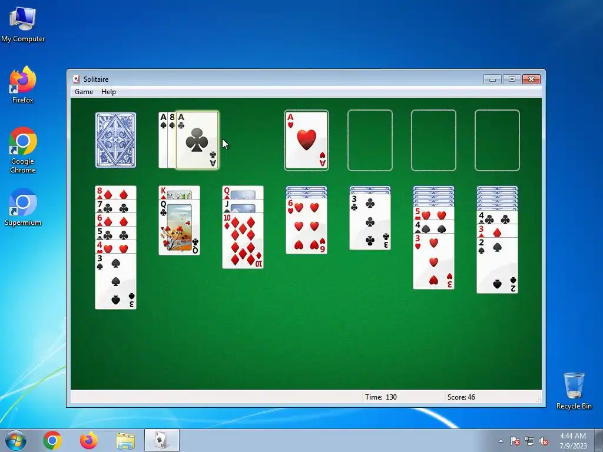Launch Chrome from the taskbar

(52, 440)
